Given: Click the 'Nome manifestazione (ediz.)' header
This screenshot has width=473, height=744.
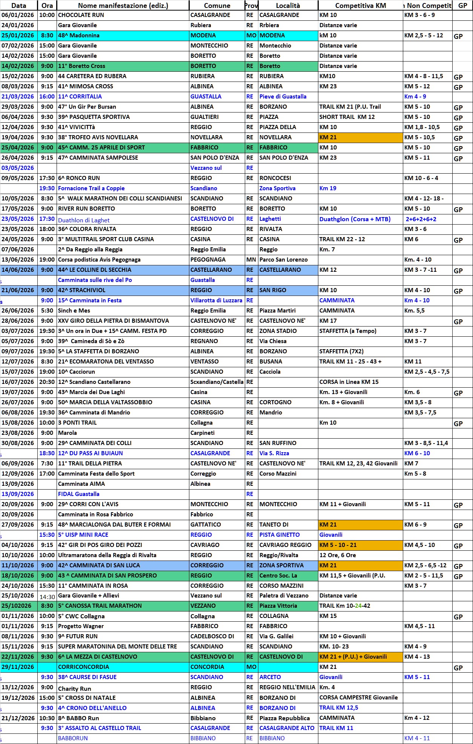Looking at the screenshot, I should point(123,5).
